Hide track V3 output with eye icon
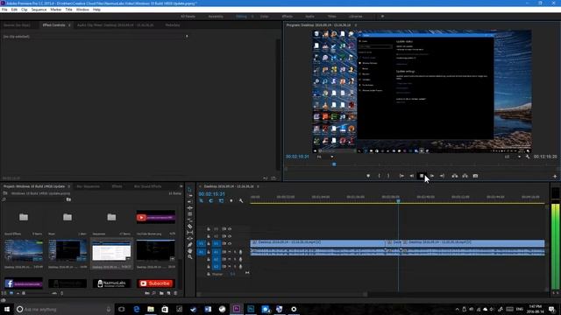561x315 pixels. 230,229
